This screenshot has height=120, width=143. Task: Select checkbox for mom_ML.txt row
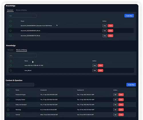11,71
